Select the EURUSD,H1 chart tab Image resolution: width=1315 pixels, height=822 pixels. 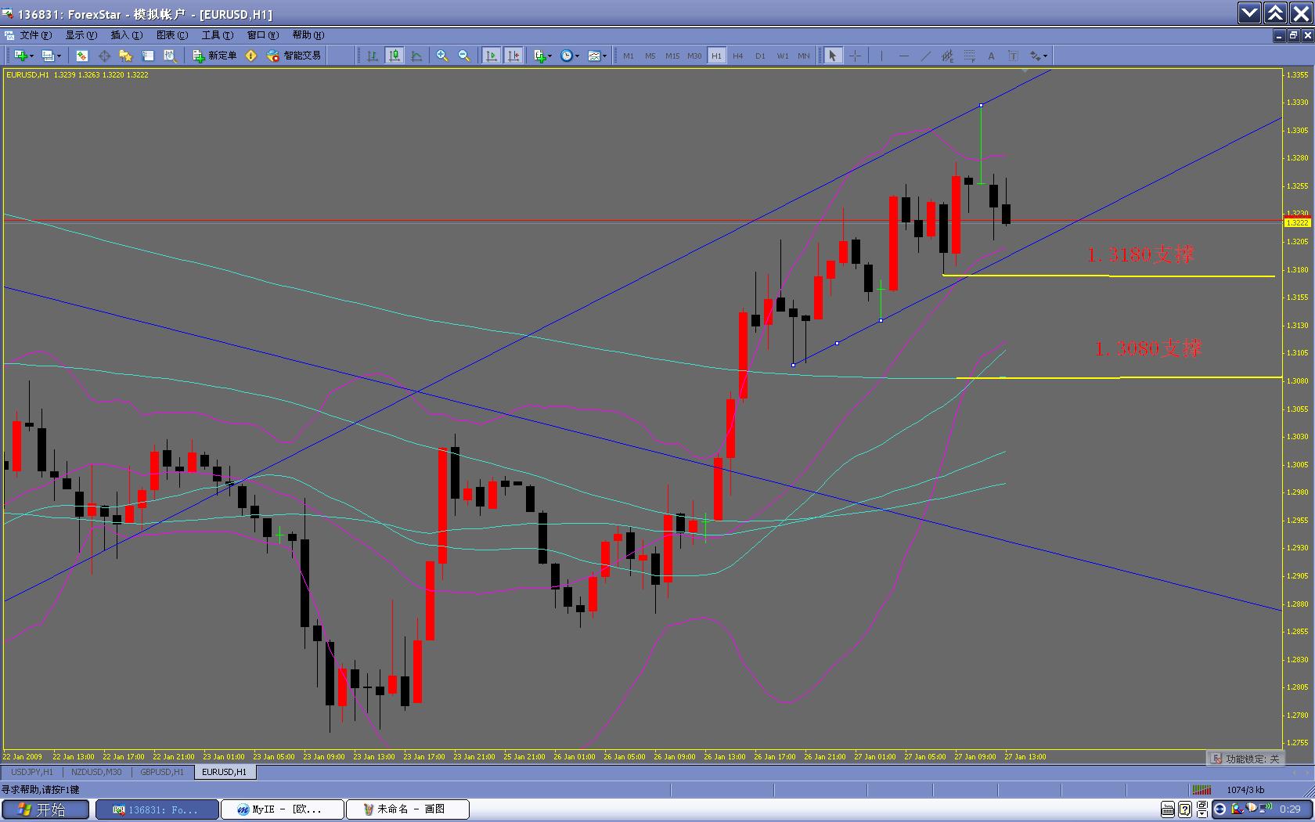point(224,772)
